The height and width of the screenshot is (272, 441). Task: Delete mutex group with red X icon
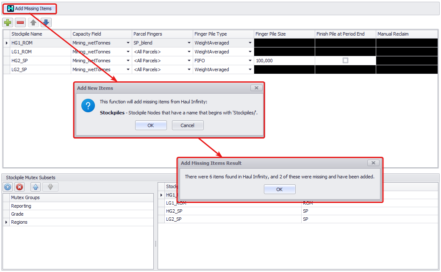click(19, 187)
